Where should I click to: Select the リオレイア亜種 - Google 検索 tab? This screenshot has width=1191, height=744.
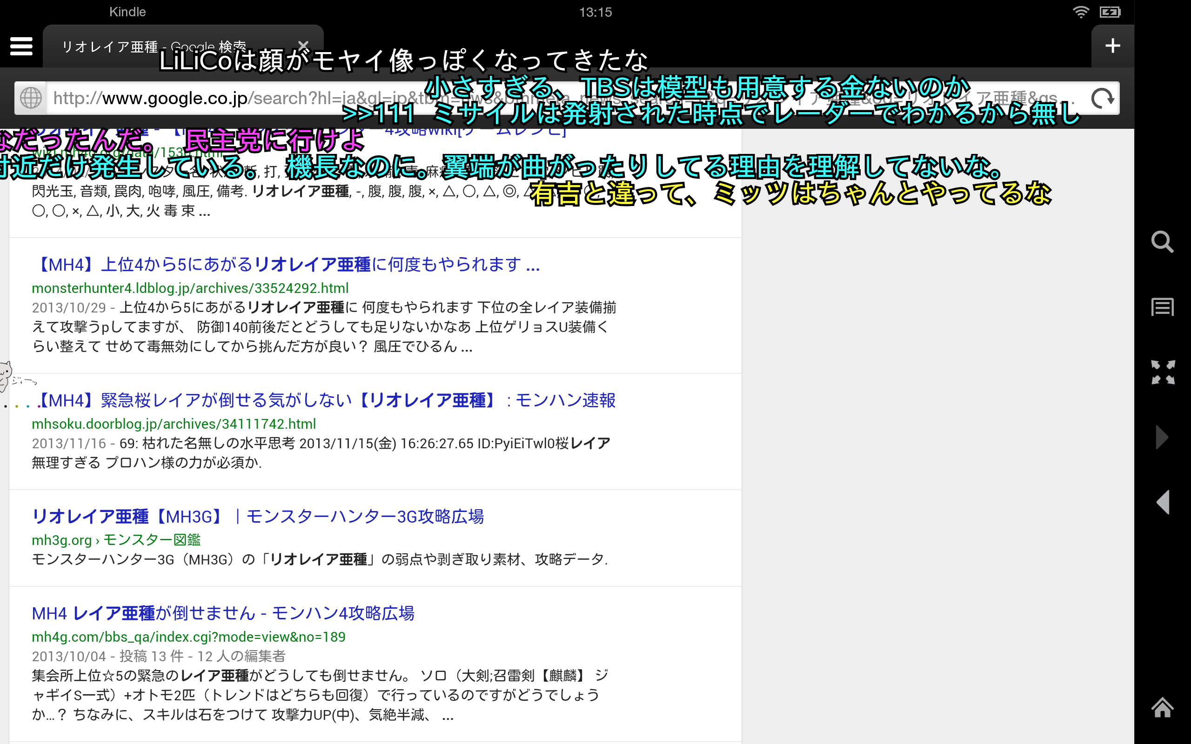point(183,46)
